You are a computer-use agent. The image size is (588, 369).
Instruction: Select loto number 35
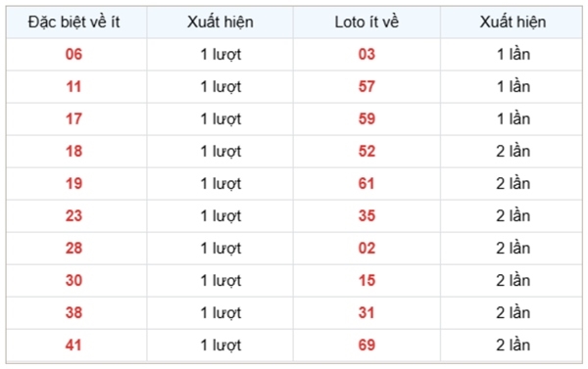[x=367, y=215]
